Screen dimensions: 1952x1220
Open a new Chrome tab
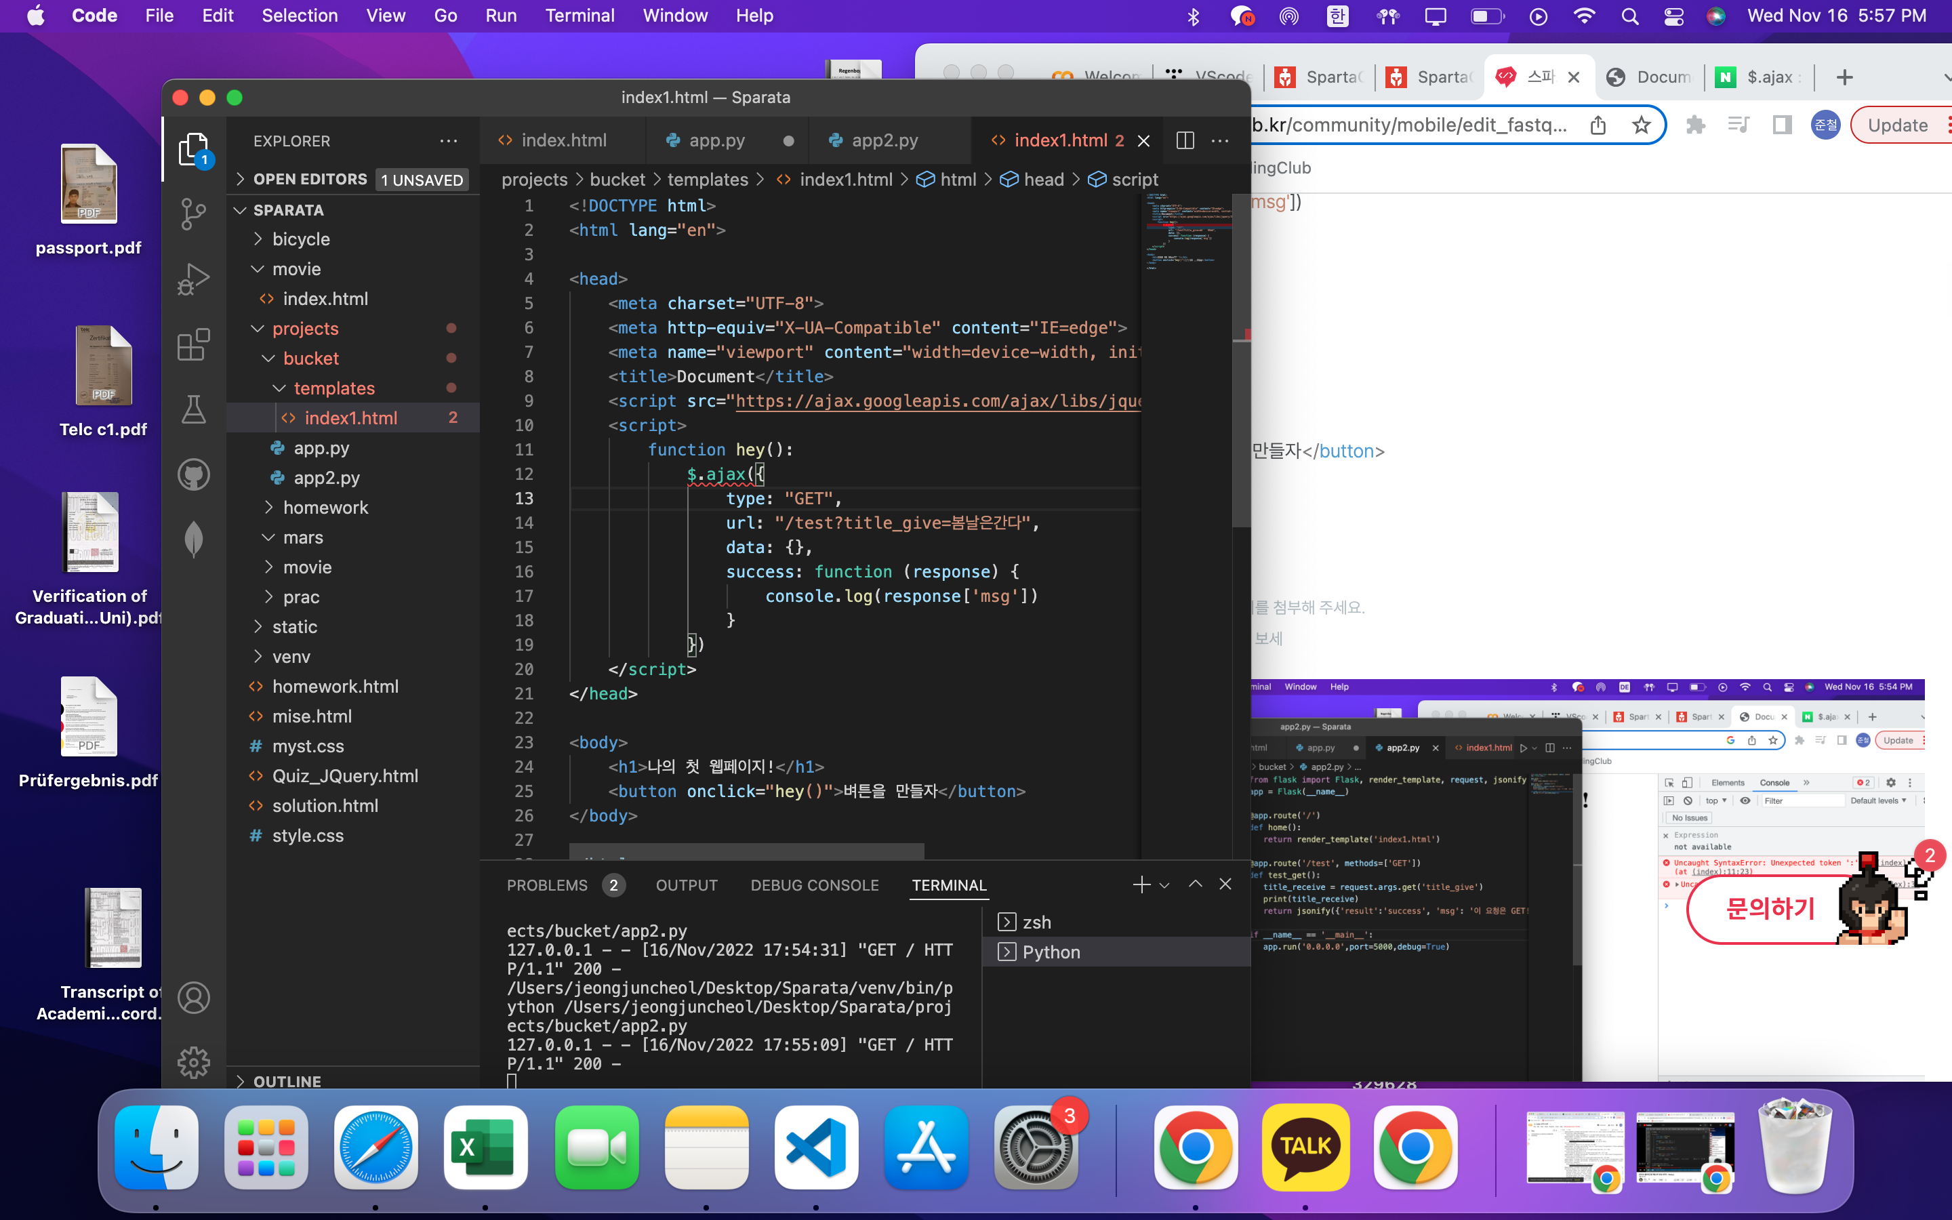(1844, 77)
